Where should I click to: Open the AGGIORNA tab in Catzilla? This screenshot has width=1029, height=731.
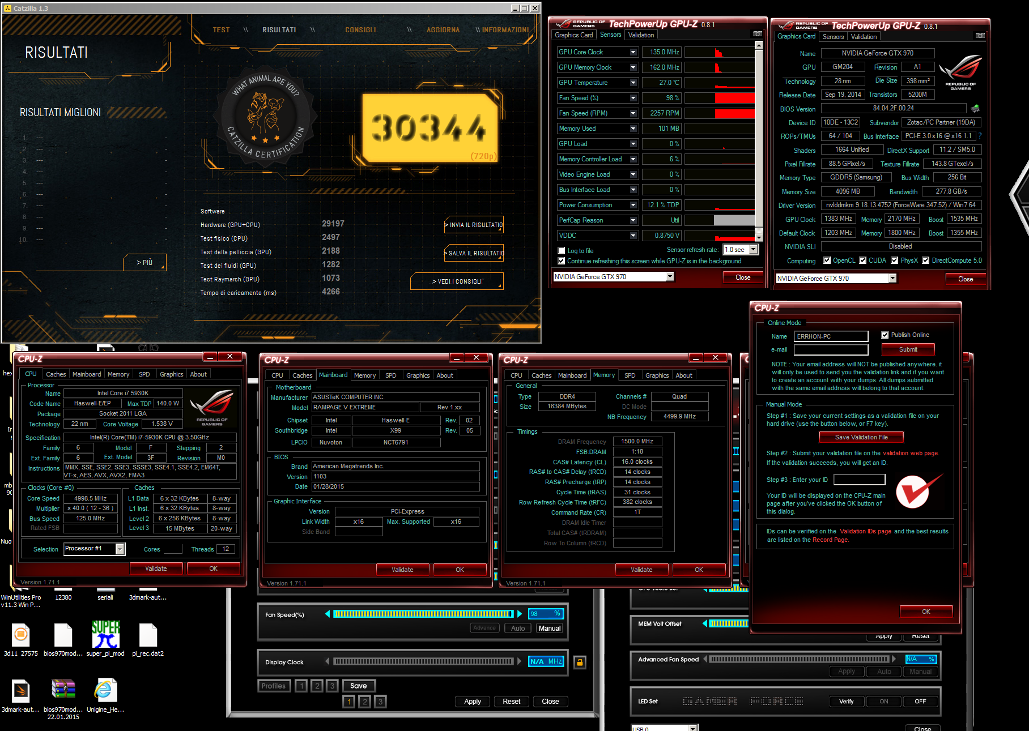point(443,30)
